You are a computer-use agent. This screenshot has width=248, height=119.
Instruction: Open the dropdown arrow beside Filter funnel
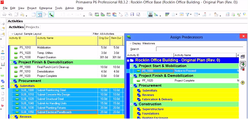[x=191, y=15]
